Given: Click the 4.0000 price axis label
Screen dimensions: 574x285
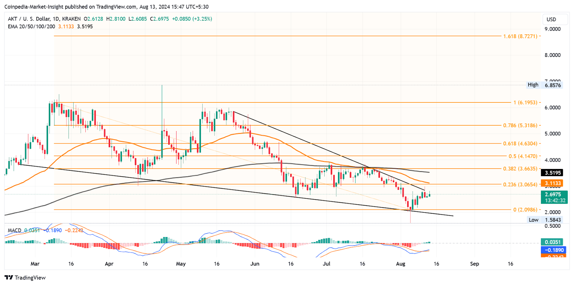Looking at the screenshot, I should (x=552, y=160).
